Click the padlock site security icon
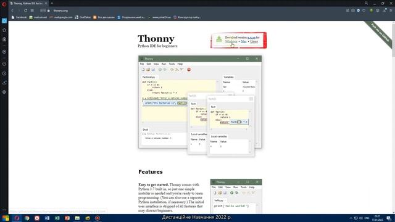395x222 pixels. click(49, 10)
